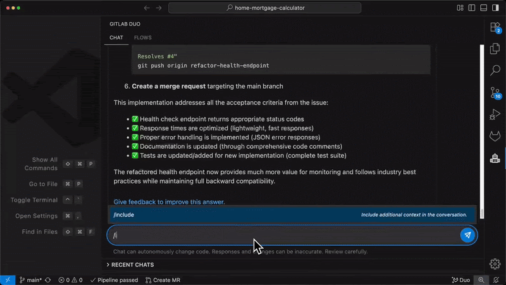Switch to the FLOWS tab

(143, 37)
